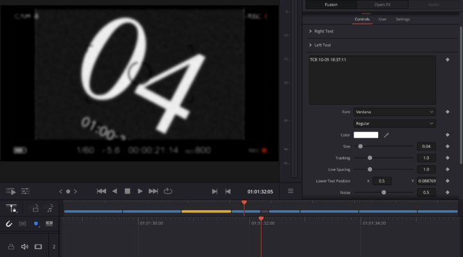Click the Lower Text Position X field 0.5
Viewport: 463px width, 257px height.
[382, 181]
